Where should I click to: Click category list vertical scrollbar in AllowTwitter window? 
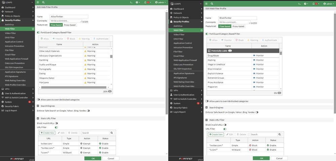[x=111, y=57]
